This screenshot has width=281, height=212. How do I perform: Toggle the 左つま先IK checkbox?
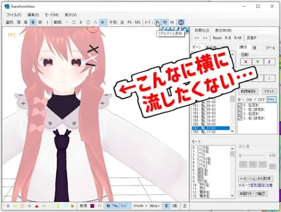240,110
